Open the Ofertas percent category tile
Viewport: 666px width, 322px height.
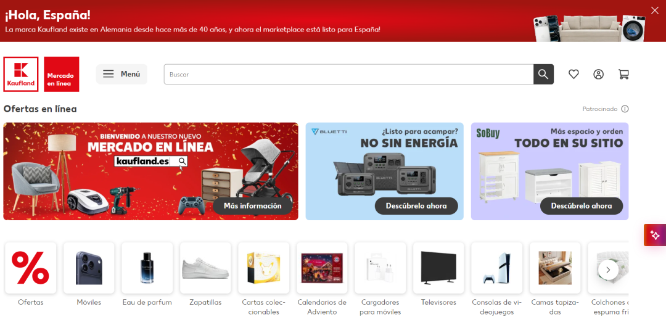31,268
